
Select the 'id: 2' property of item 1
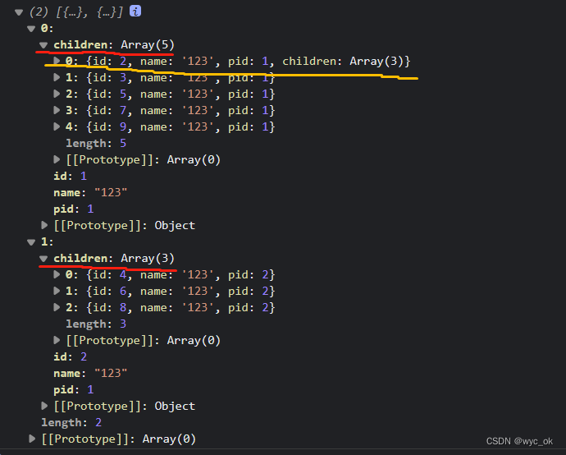71,356
